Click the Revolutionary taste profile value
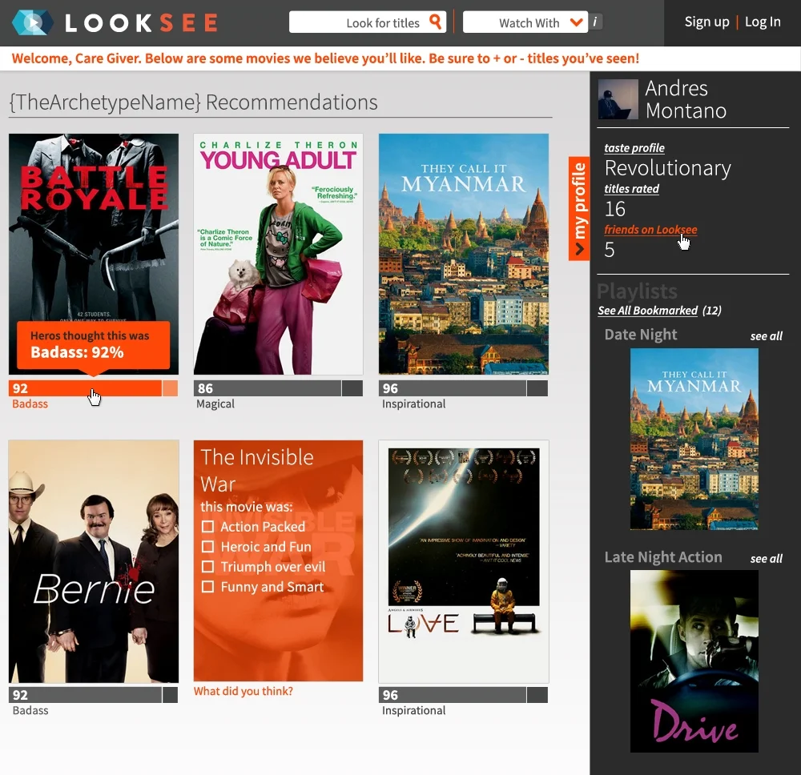Image resolution: width=801 pixels, height=775 pixels. tap(668, 168)
